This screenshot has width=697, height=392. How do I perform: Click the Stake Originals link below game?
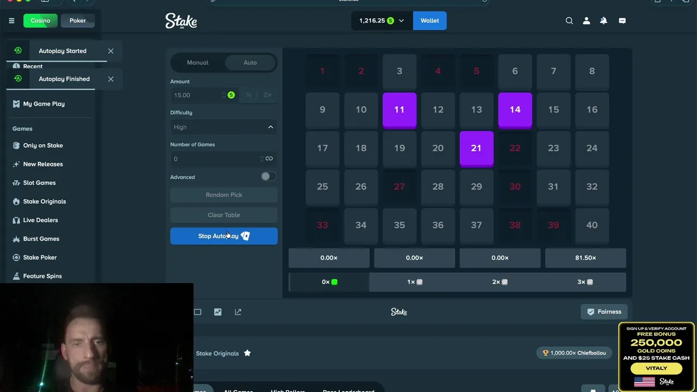point(217,353)
